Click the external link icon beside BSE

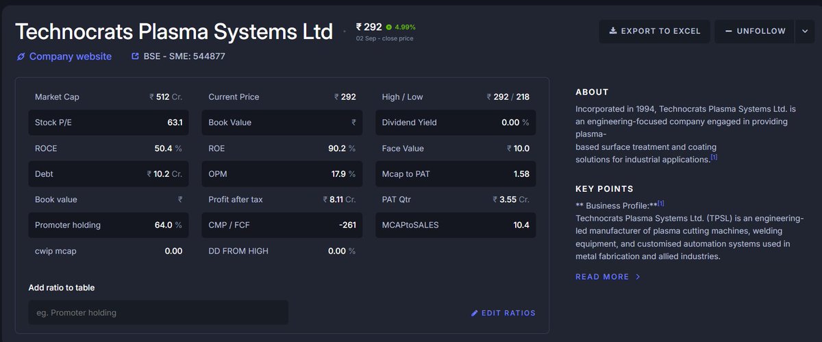(135, 56)
